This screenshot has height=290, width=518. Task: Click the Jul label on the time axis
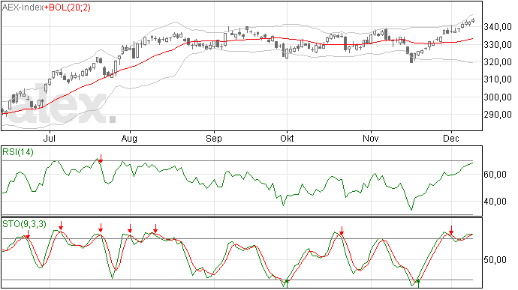coord(50,138)
